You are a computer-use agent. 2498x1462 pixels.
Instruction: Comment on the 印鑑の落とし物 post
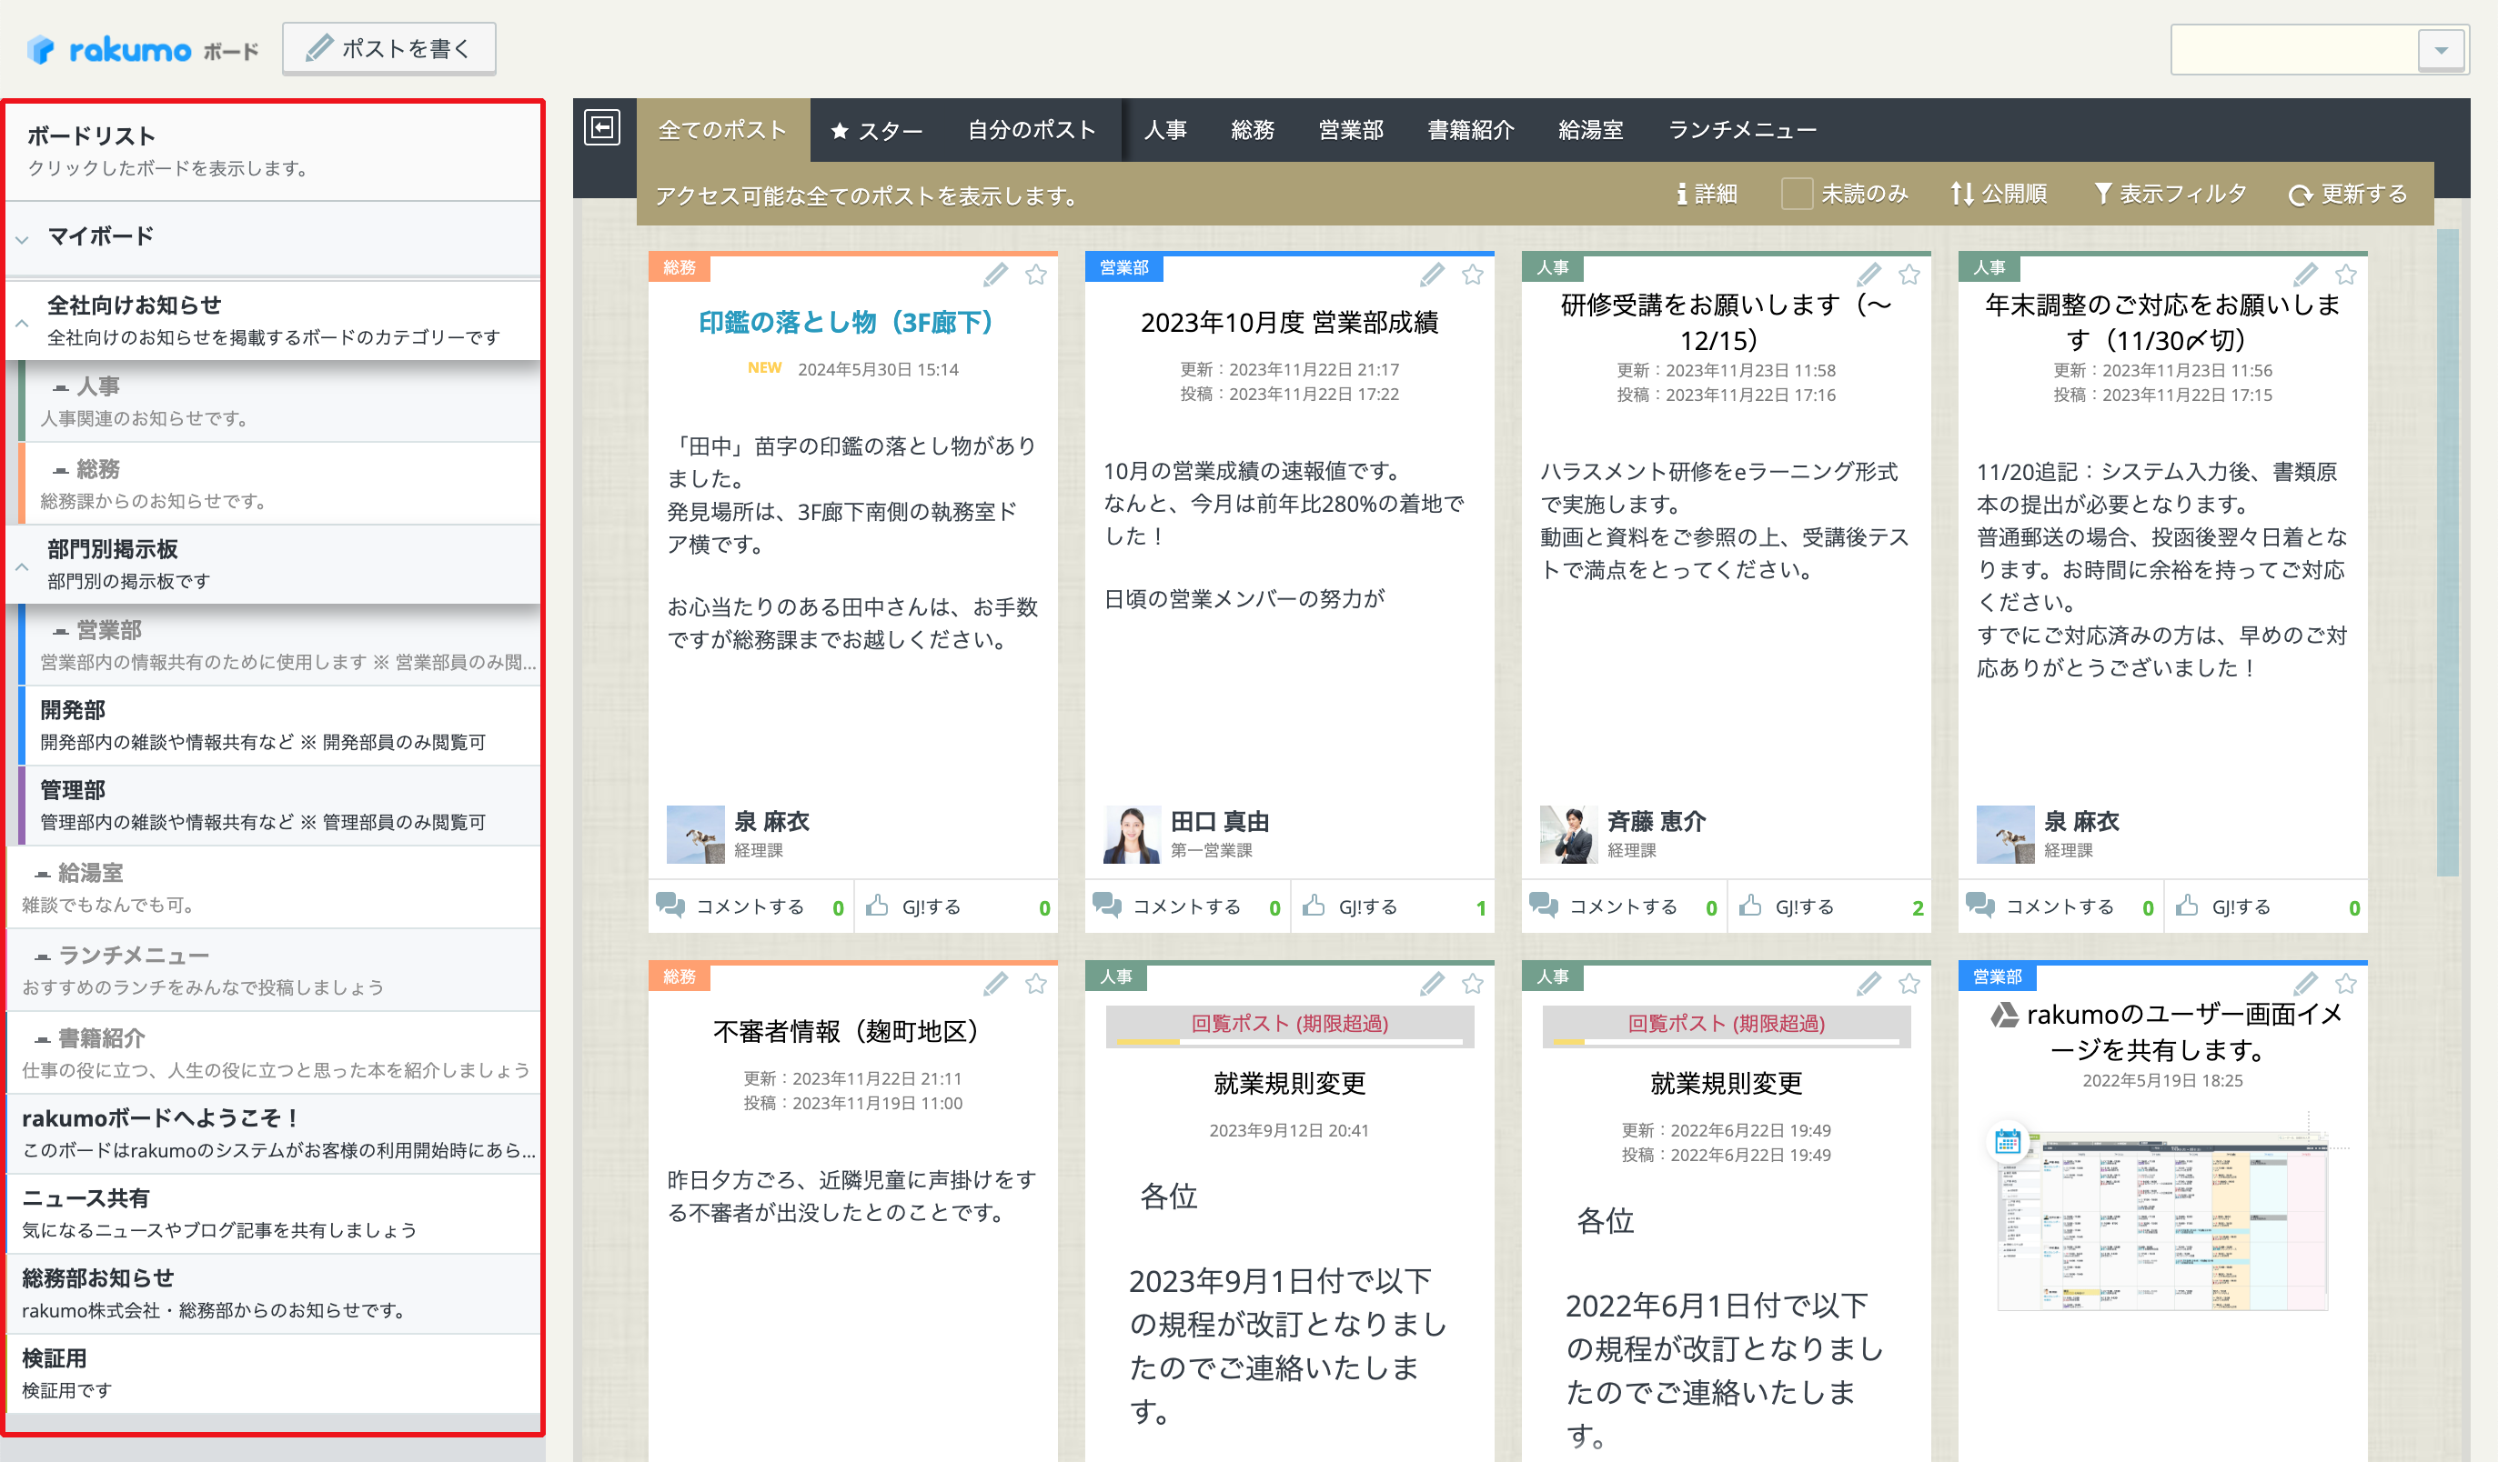tap(750, 906)
